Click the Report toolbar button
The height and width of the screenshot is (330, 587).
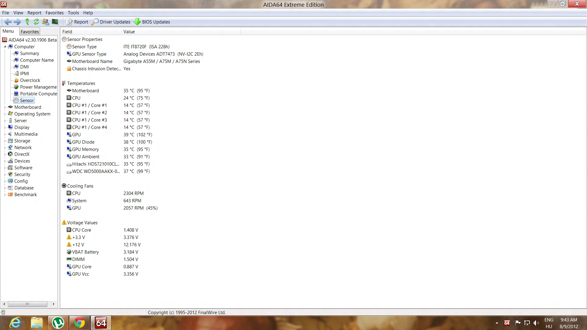tap(78, 22)
